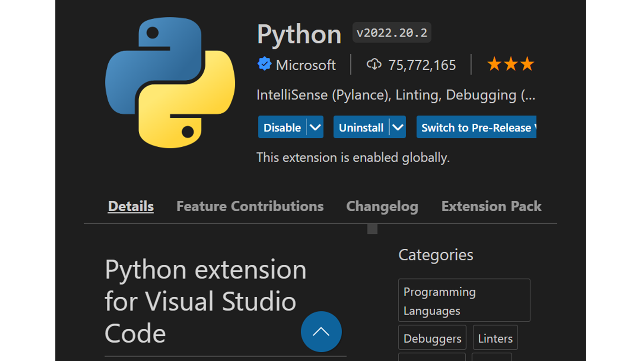Click the cloud download count icon
The height and width of the screenshot is (361, 642).
click(x=374, y=64)
